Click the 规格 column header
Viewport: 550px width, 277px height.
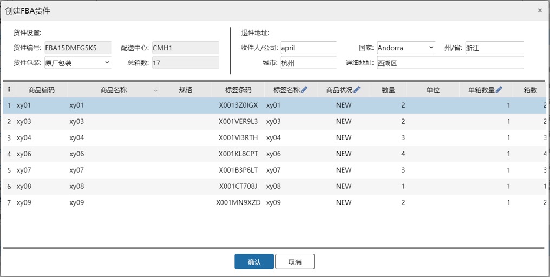[x=185, y=90]
